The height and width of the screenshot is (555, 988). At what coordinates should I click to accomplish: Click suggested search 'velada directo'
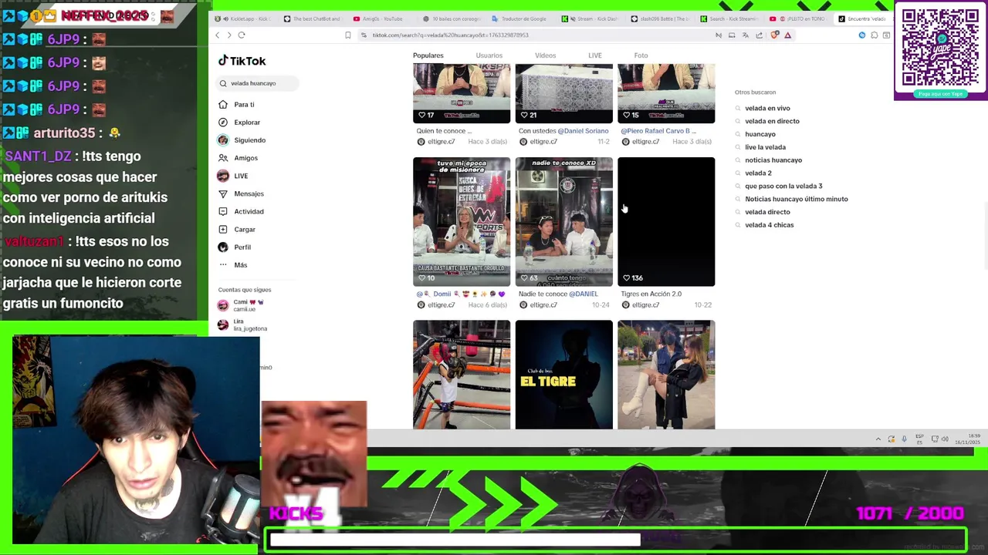[767, 212]
